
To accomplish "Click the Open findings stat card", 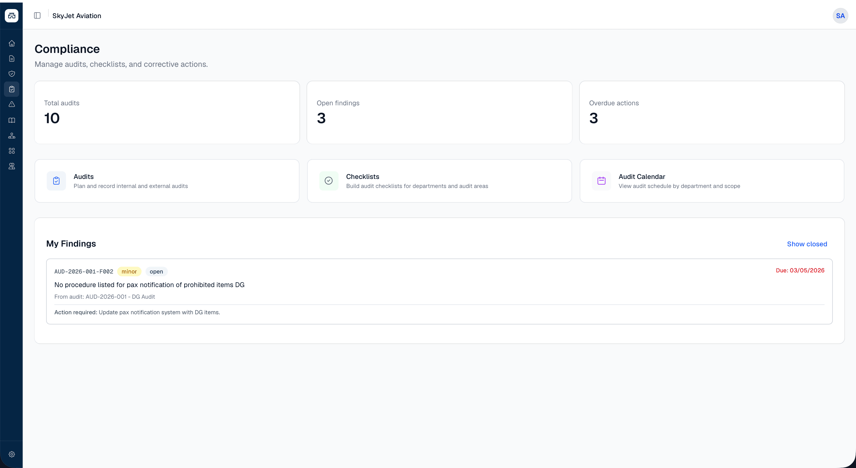I will pyautogui.click(x=439, y=112).
